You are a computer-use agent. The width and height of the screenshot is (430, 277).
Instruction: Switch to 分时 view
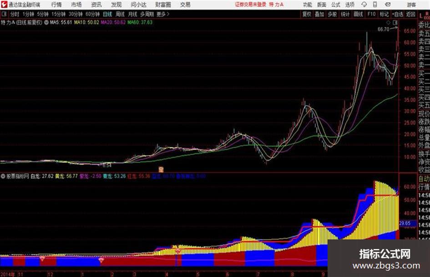click(15, 14)
